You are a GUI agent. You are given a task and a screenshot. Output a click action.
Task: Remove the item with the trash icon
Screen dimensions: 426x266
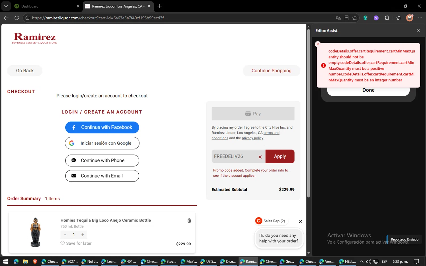[189, 220]
